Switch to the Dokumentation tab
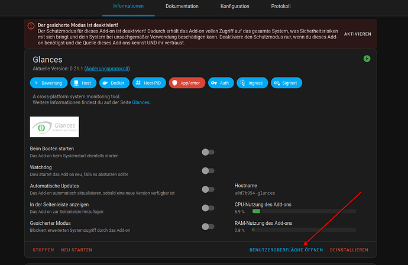This screenshot has height=265, width=408. (x=182, y=7)
